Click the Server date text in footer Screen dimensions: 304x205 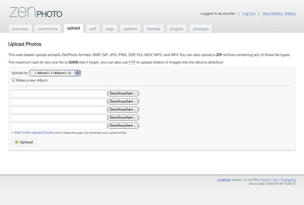[x=272, y=184]
